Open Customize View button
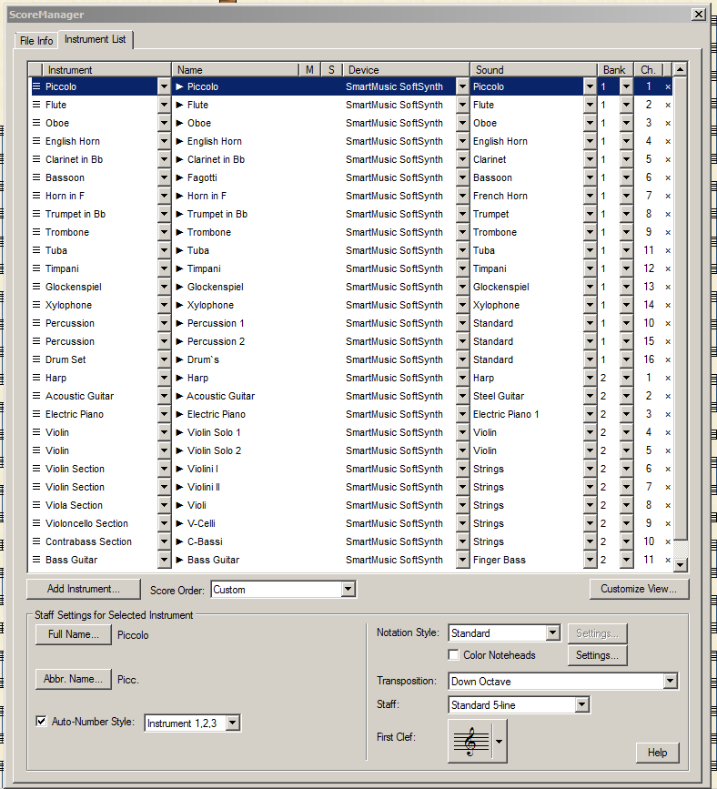This screenshot has height=789, width=717. click(639, 589)
